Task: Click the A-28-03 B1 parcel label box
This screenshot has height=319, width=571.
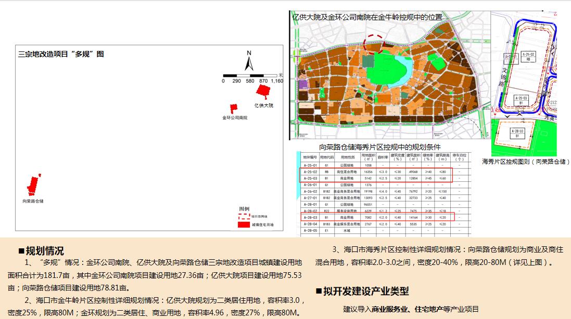Action: tap(517, 134)
